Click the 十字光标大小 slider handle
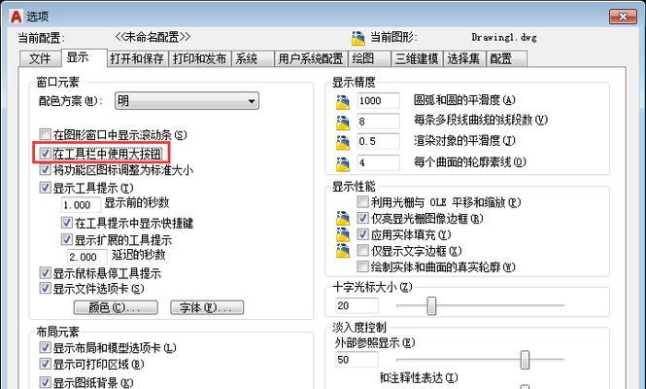646x389 pixels. point(431,305)
